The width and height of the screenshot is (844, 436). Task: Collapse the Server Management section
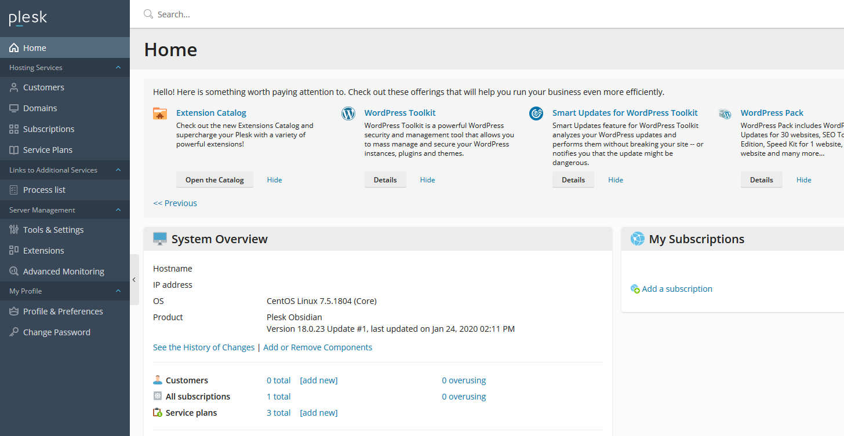pyautogui.click(x=118, y=210)
